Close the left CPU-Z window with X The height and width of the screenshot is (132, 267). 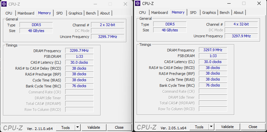coord(125,4)
